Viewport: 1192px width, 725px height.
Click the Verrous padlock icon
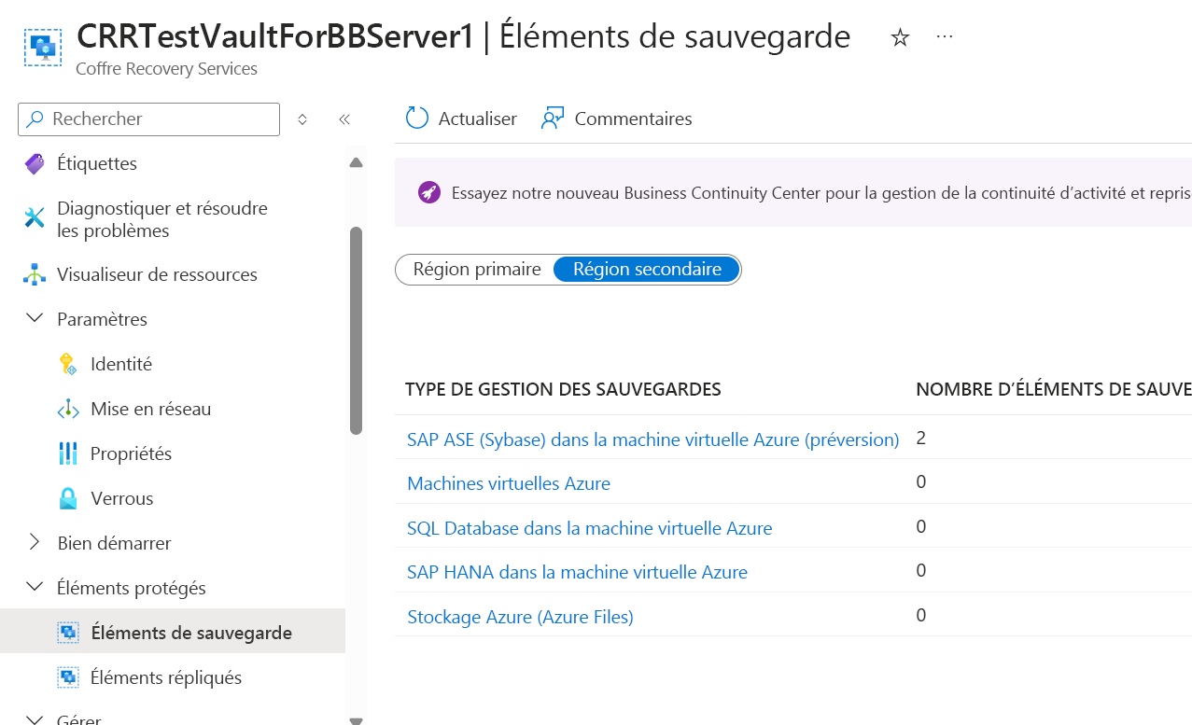point(68,498)
